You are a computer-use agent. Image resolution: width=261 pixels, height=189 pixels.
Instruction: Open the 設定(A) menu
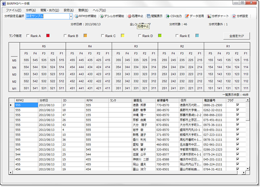pos(69,10)
